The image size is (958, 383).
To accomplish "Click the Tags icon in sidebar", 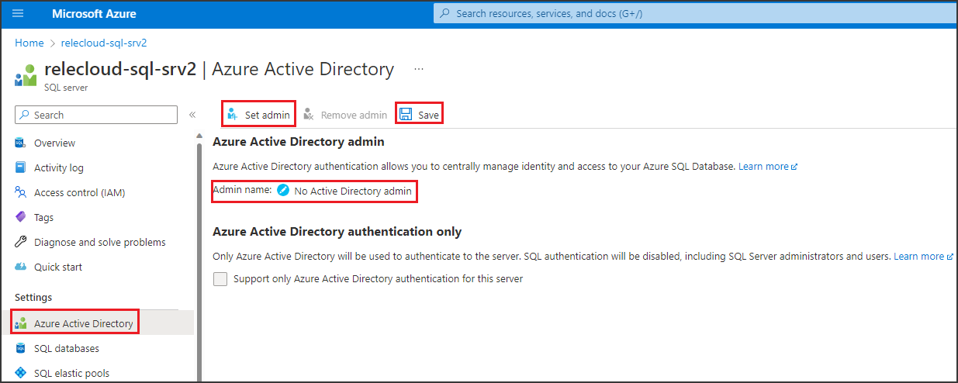I will pyautogui.click(x=21, y=217).
